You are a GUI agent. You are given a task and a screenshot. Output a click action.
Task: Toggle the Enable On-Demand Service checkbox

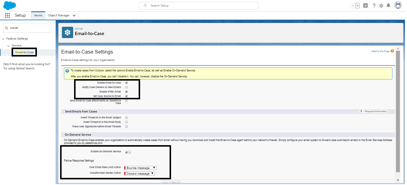click(x=126, y=152)
